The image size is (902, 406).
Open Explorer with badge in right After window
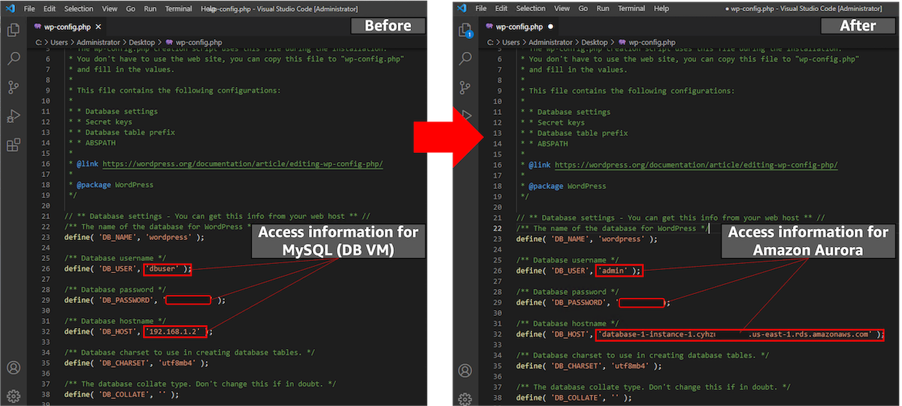[465, 30]
